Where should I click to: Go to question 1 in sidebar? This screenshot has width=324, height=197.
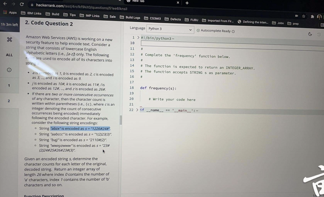9,85
